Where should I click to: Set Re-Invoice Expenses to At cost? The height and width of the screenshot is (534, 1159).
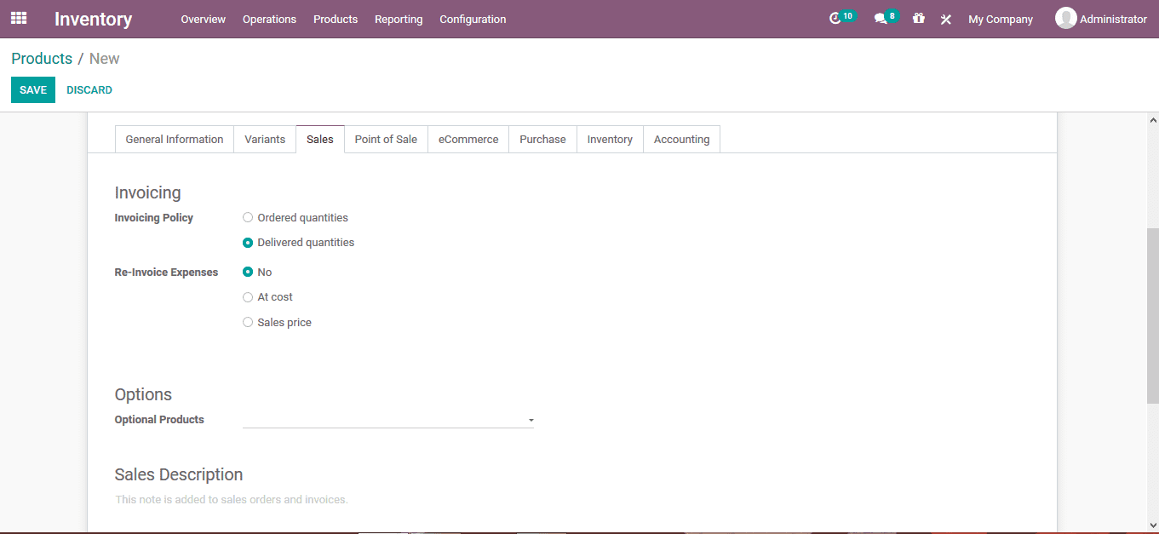(248, 296)
